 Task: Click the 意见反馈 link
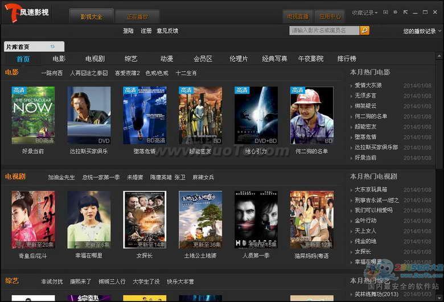[x=167, y=31]
